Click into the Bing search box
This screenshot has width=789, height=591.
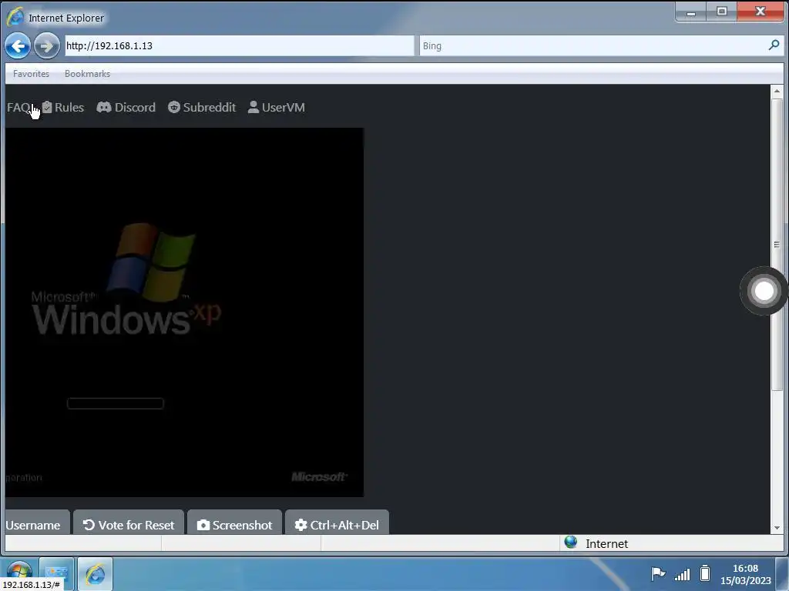coord(594,45)
